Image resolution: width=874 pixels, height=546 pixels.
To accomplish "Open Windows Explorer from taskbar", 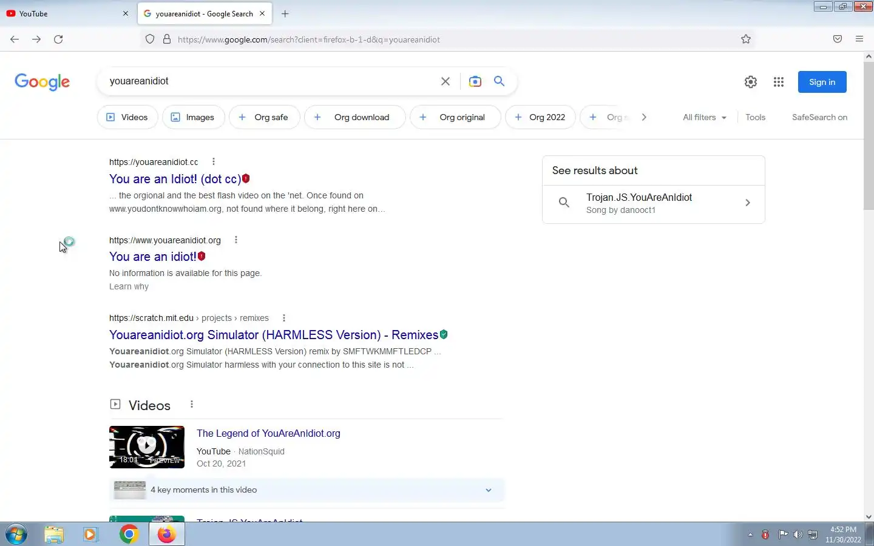I will coord(54,534).
